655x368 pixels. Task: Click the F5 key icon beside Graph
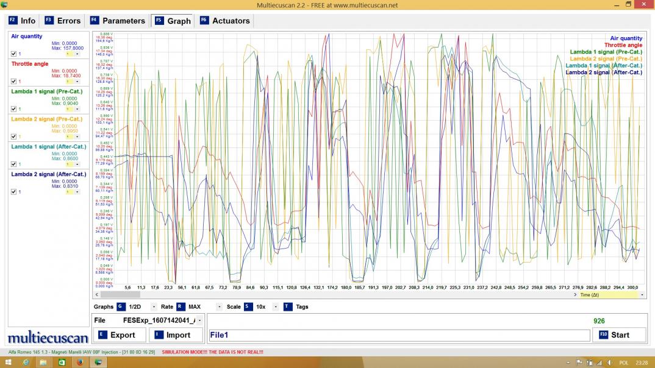tap(159, 21)
